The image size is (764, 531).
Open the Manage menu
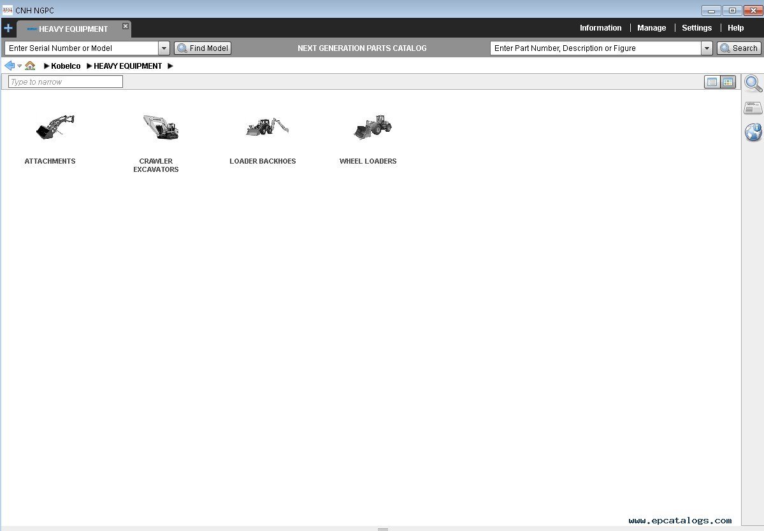pyautogui.click(x=651, y=28)
